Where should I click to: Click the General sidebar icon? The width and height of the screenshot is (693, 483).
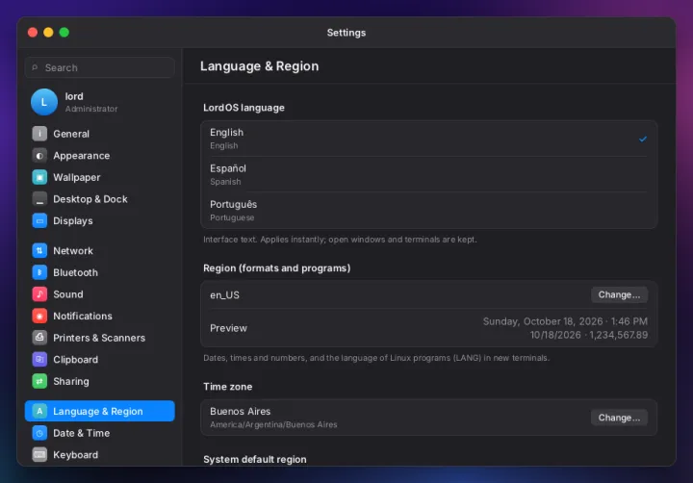(x=39, y=134)
